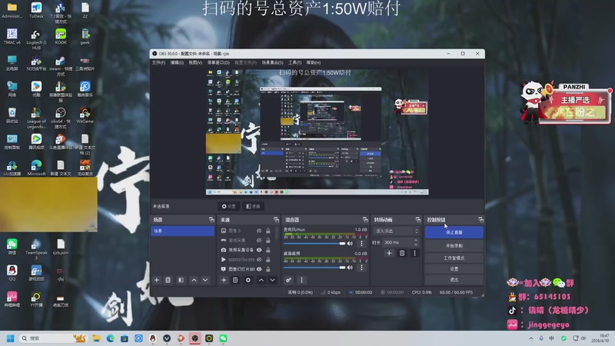Viewport: 615px width, 346px height.
Task: Open the 桌面音频 channel three-dot options
Action: 361,268
